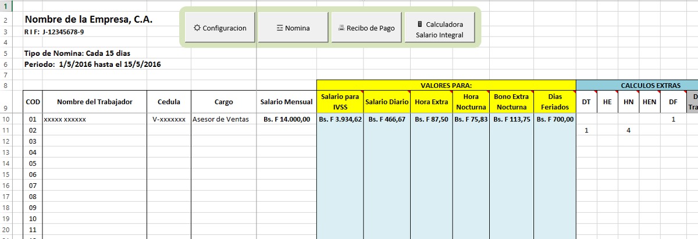Select COD cell 01
This screenshot has height=239, width=698.
coord(33,119)
